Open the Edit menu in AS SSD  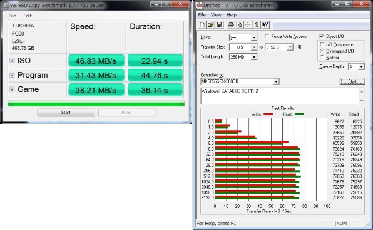[28, 16]
